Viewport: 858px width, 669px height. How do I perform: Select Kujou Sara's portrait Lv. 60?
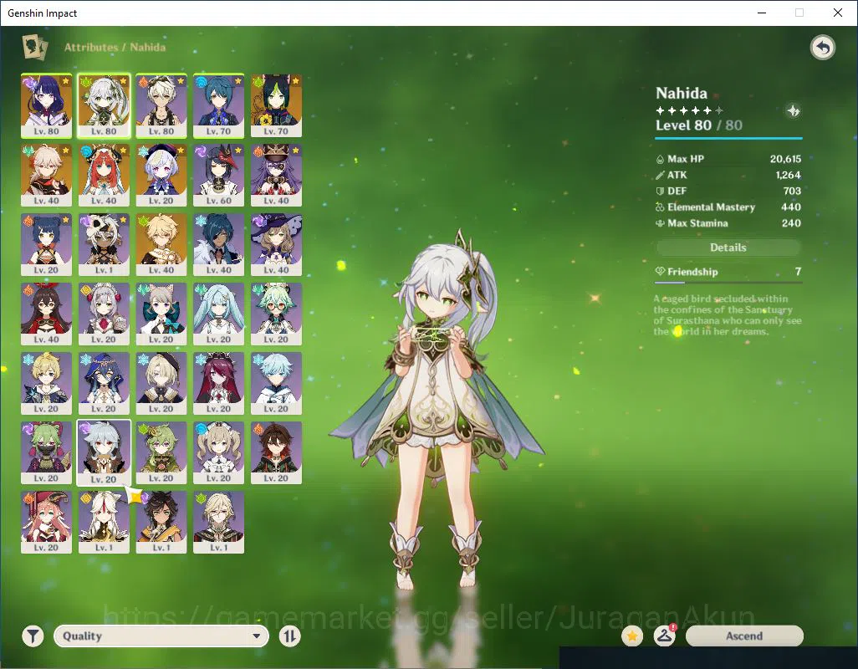(x=219, y=175)
